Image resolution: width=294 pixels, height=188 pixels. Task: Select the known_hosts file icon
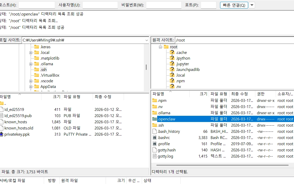(2, 122)
